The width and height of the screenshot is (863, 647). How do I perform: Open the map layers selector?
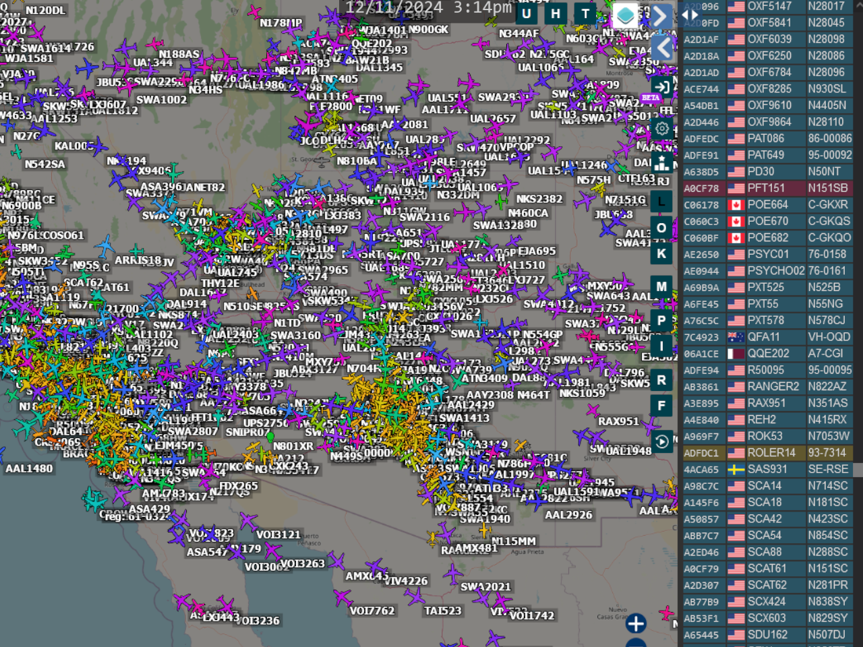click(626, 15)
